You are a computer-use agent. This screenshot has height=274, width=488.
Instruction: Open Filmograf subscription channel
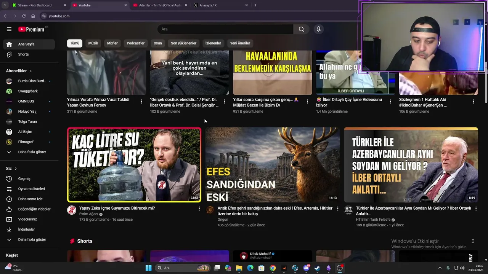pyautogui.click(x=29, y=142)
